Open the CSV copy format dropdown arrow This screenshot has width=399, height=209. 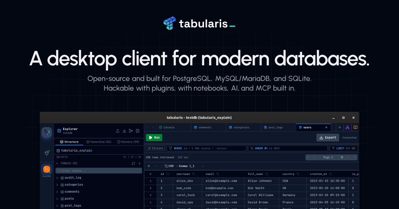tap(177, 166)
